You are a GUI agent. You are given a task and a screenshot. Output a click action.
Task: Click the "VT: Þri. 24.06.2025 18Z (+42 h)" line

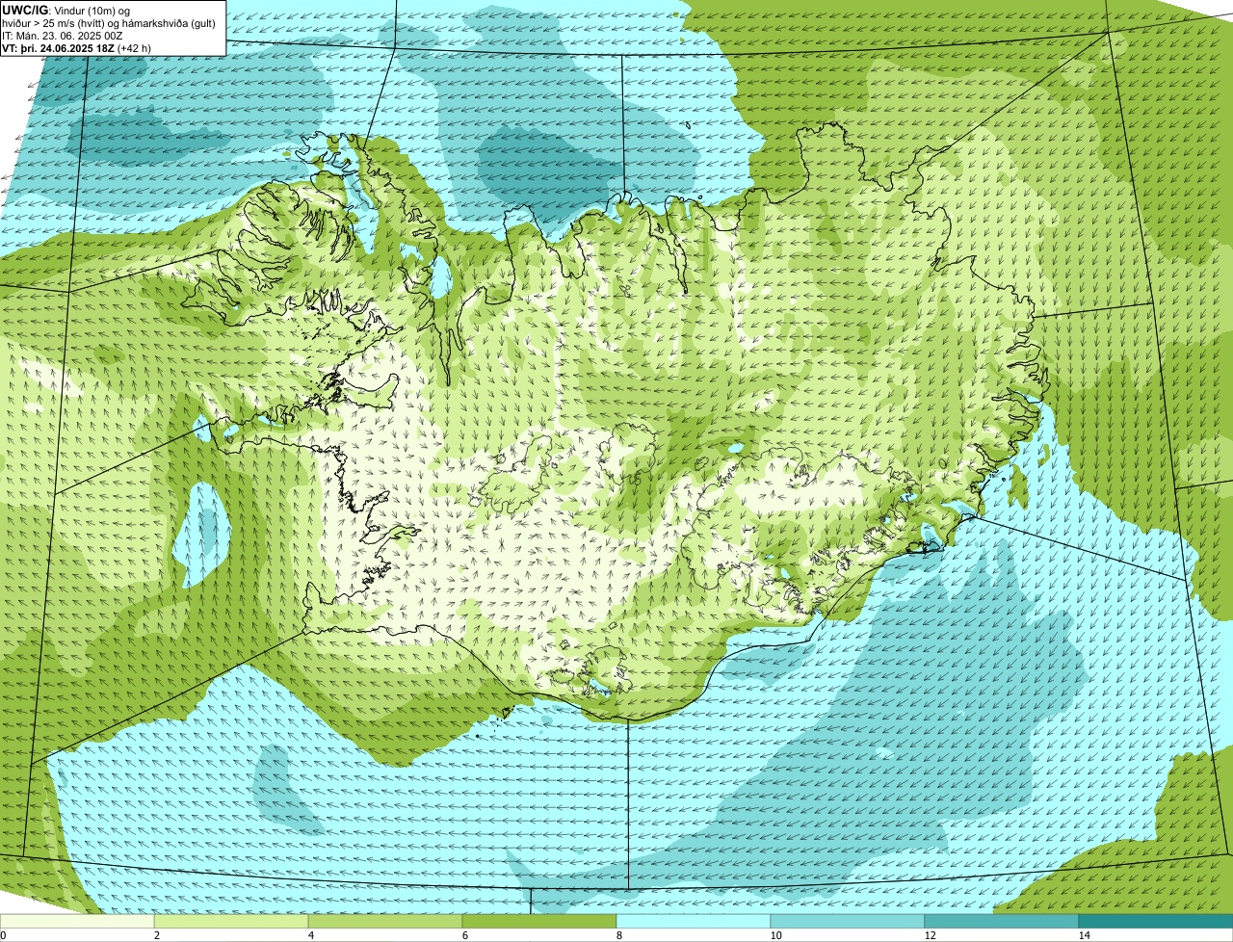pos(77,47)
